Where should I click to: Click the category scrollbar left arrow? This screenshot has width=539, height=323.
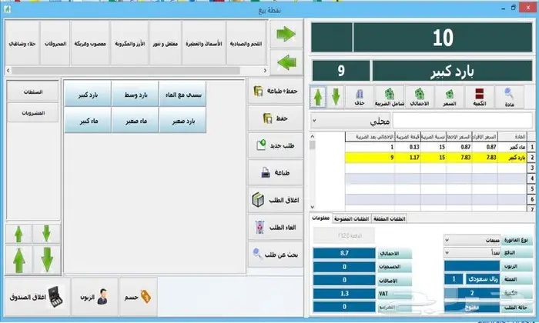[8, 70]
